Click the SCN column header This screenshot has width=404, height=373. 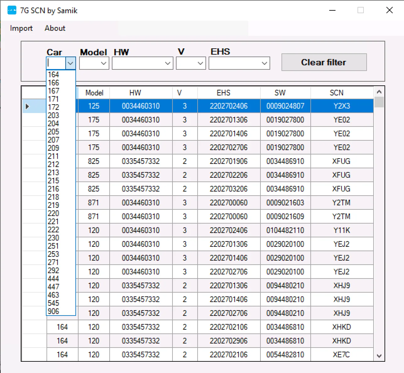[x=336, y=93]
